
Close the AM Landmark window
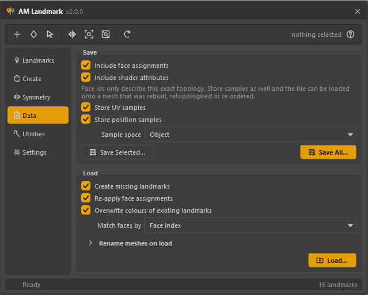pos(358,12)
